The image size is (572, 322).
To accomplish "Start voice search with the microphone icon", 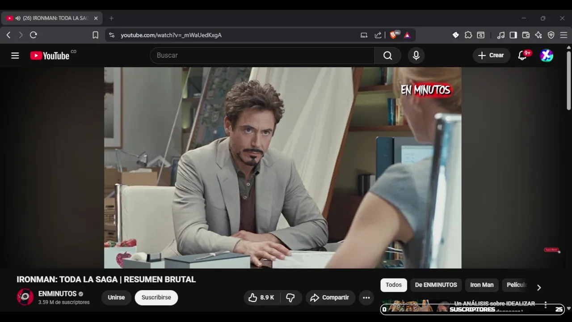I will pos(416,55).
